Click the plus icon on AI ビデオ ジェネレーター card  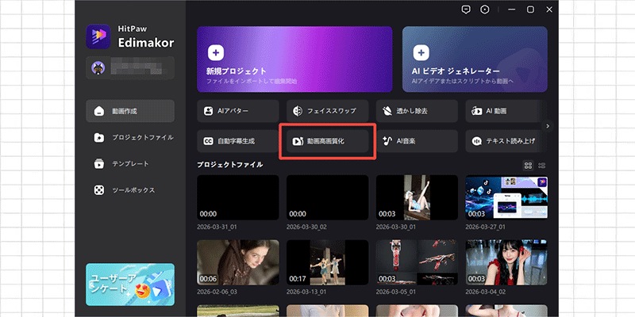point(421,52)
